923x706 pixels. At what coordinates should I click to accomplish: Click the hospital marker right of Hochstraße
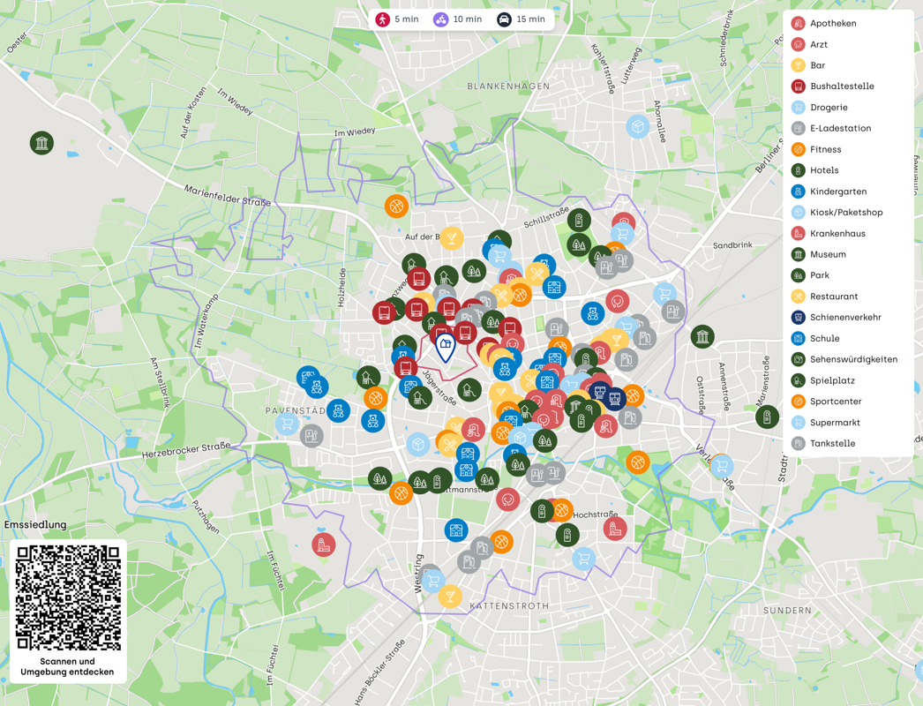point(615,529)
